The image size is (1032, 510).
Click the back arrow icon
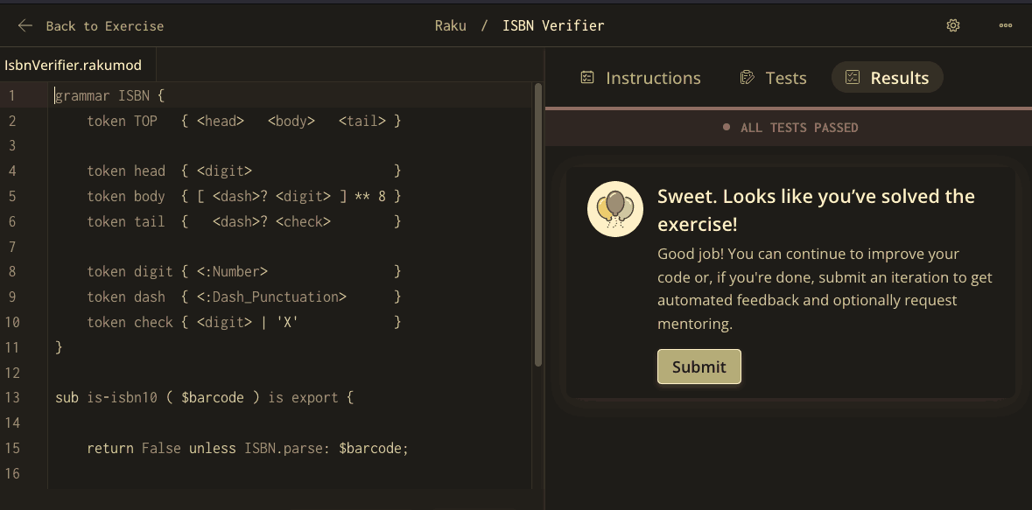pyautogui.click(x=25, y=25)
